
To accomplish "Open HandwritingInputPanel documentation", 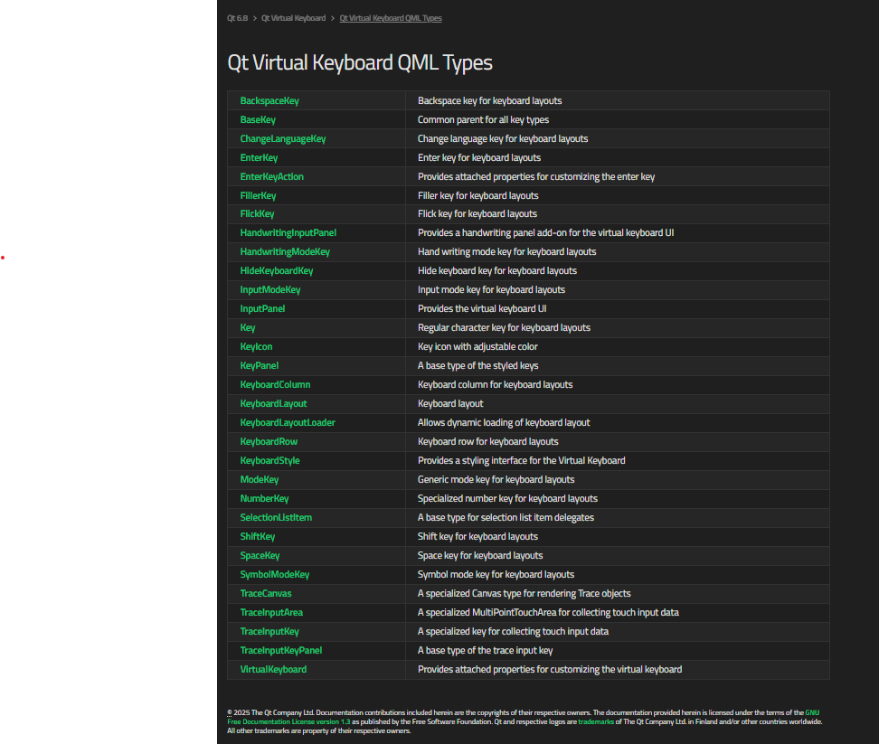I will (288, 233).
